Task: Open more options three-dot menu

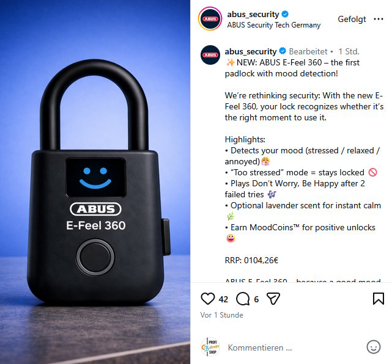Action: (x=379, y=19)
